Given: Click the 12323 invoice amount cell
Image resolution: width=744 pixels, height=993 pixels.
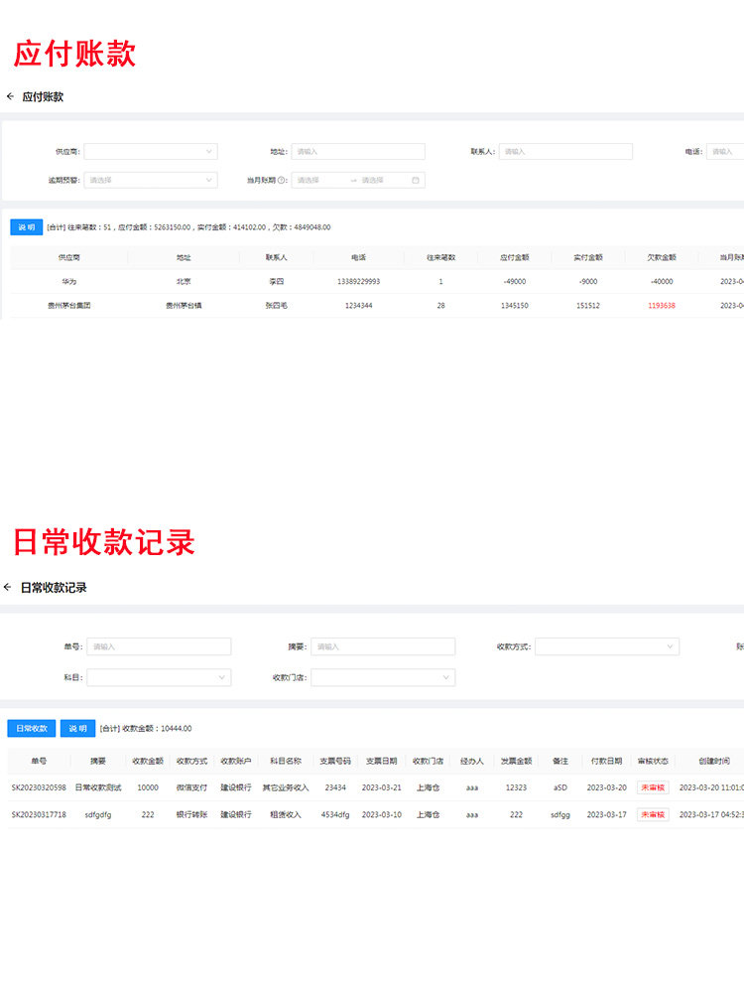Looking at the screenshot, I should (516, 787).
